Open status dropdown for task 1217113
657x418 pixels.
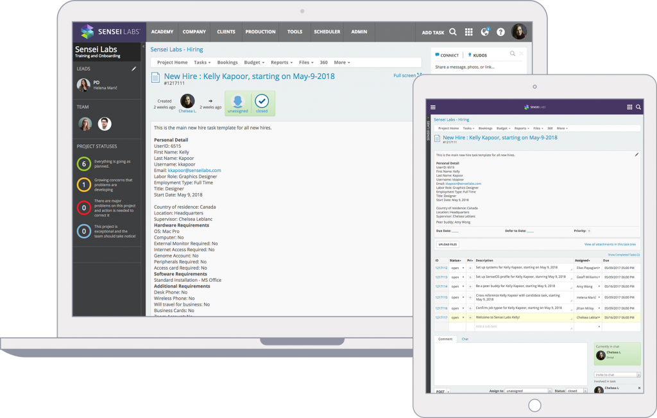tap(463, 277)
